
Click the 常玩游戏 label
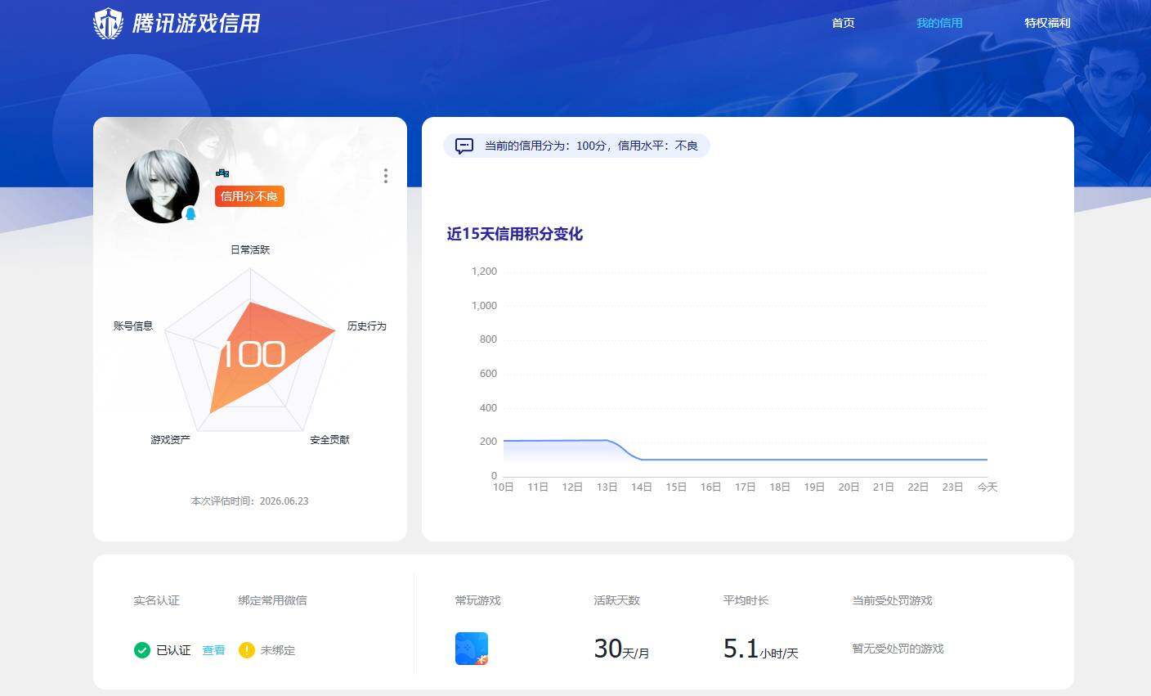coord(478,600)
